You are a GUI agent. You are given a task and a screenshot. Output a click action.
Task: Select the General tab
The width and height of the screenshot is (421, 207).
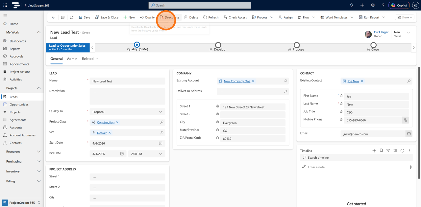57,59
